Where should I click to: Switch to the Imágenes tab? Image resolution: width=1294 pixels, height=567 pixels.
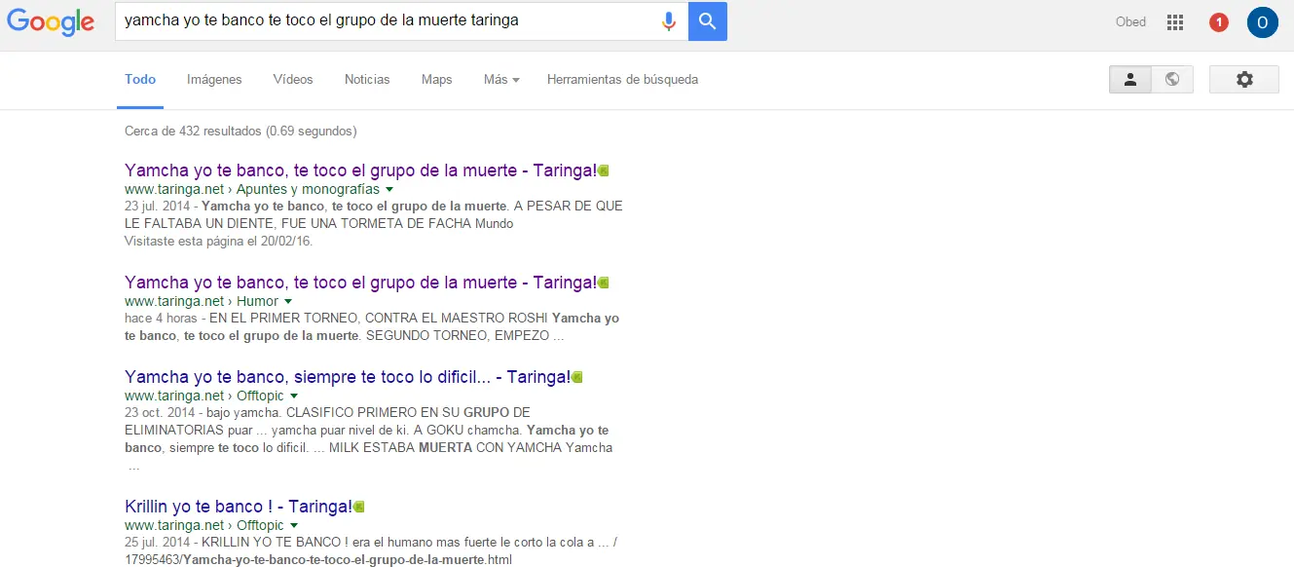click(x=214, y=80)
